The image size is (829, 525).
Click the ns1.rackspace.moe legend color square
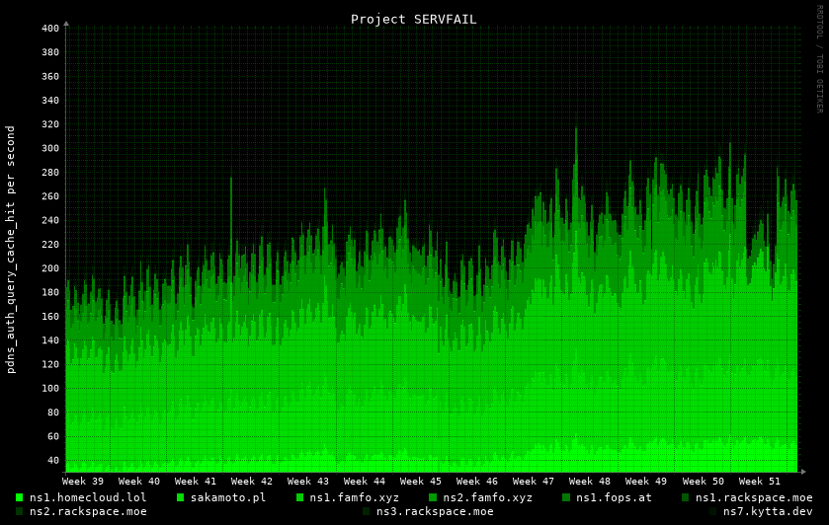[x=686, y=497]
